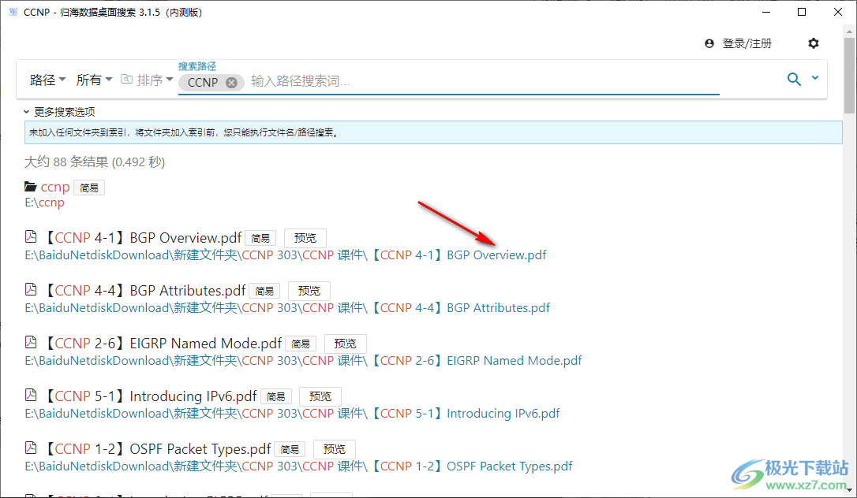Open path link of EIGRP Named Mode.pdf
The width and height of the screenshot is (857, 498).
[303, 361]
